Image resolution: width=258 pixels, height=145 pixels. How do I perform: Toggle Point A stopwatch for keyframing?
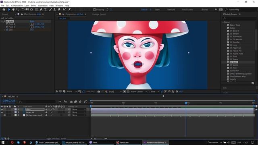(x=7, y=24)
